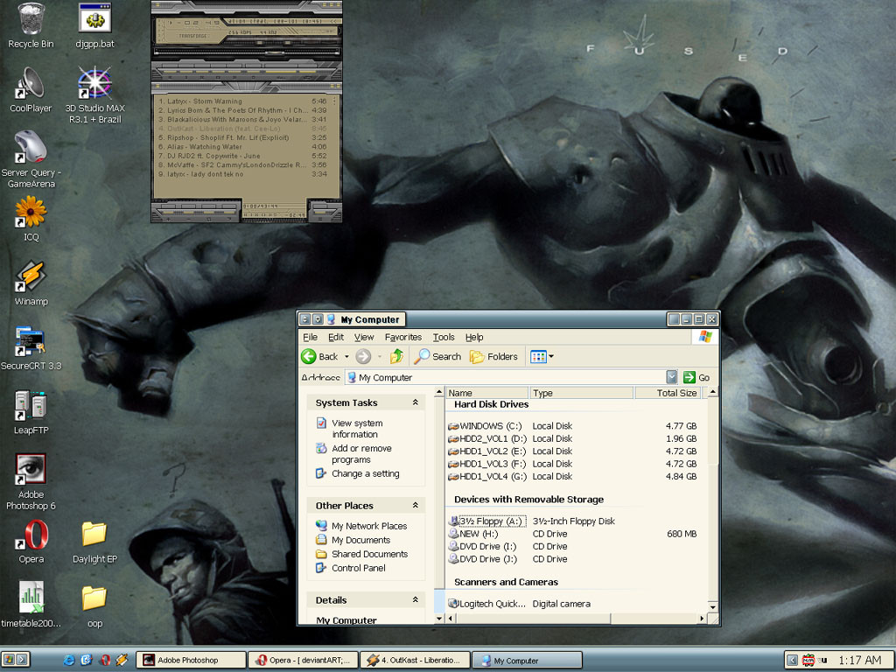Switch to OutKast Liberation taskbar button
The width and height of the screenshot is (896, 672).
[416, 660]
